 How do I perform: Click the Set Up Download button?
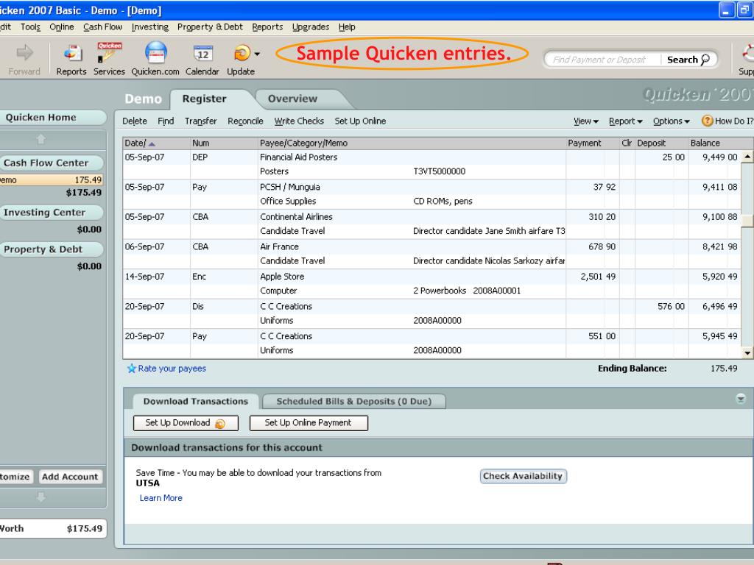pos(186,423)
